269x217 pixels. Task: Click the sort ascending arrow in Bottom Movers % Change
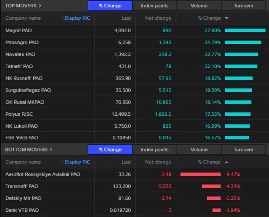click(x=227, y=162)
